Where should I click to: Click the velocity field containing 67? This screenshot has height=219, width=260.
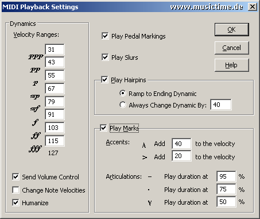55,89
